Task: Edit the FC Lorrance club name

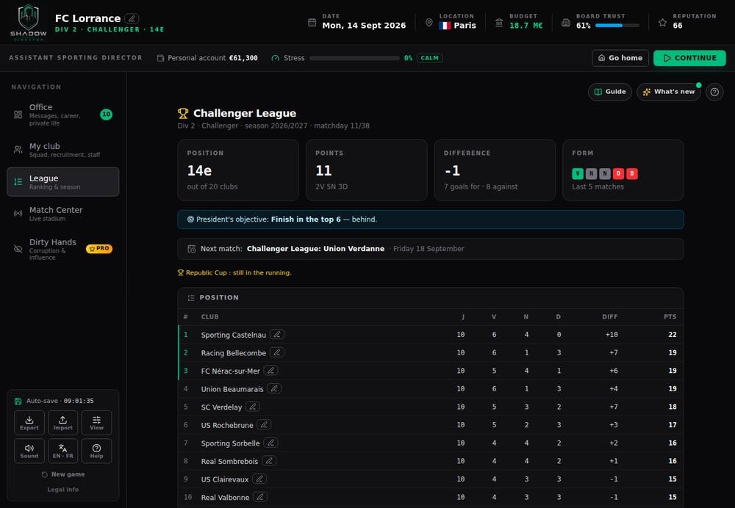Action: point(132,19)
